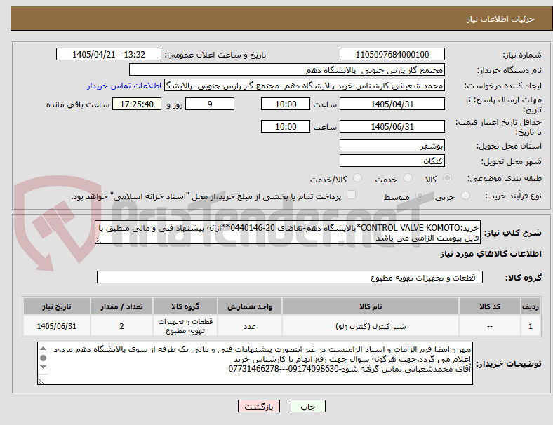Click the شیر کنترل table row cell
Screen dimensions: 553x425
point(371,326)
